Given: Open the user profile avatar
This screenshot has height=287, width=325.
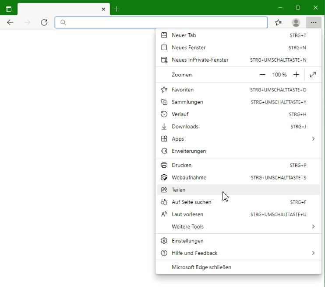Looking at the screenshot, I should coord(296,22).
